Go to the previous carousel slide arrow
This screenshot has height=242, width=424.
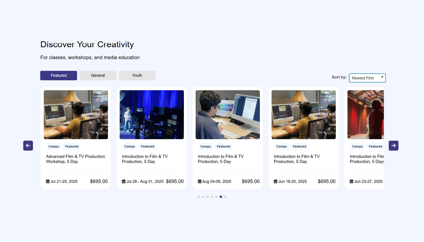(x=28, y=146)
